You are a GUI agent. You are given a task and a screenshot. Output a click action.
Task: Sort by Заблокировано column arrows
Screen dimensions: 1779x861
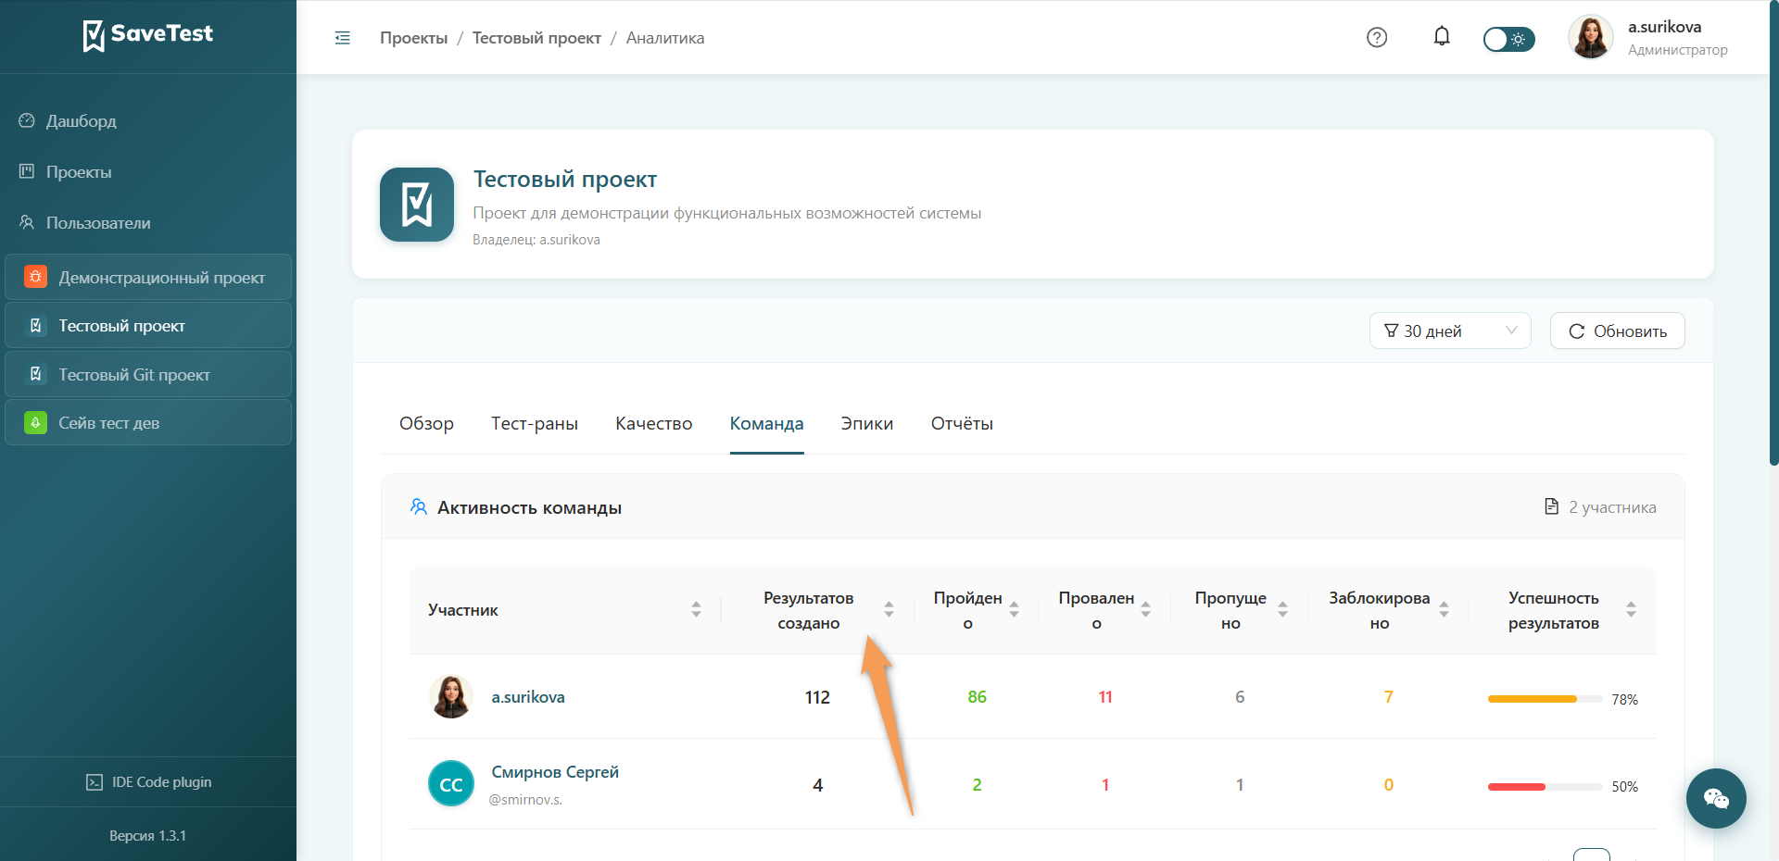pos(1444,609)
